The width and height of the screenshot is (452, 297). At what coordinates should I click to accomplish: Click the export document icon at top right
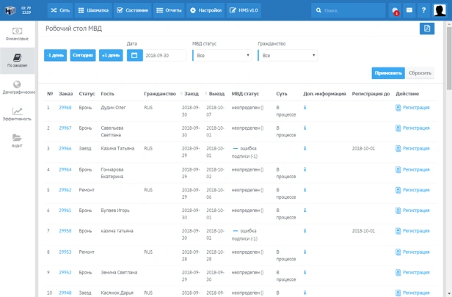pos(426,29)
